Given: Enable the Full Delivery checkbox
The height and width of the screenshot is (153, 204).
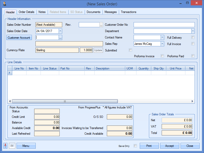Looking at the screenshot, I should (193, 37).
